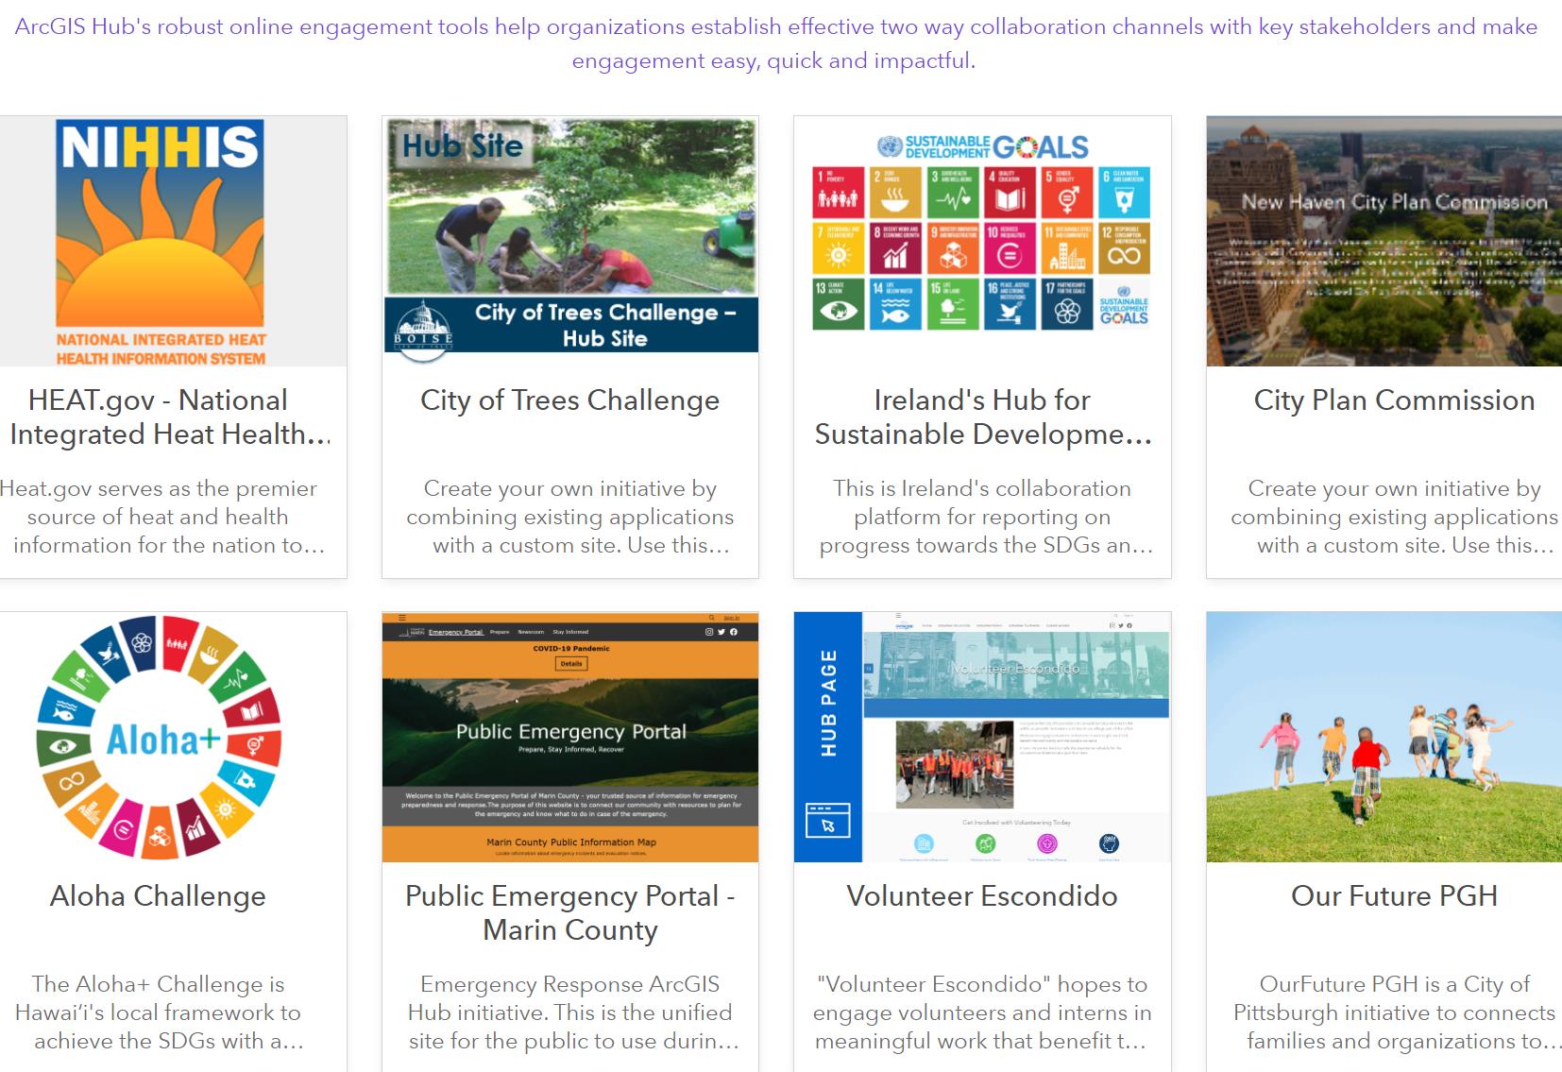Click '"Volunteer Escondido" hopes to engage volunteers' text
Image resolution: width=1562 pixels, height=1072 pixels.
(982, 1012)
